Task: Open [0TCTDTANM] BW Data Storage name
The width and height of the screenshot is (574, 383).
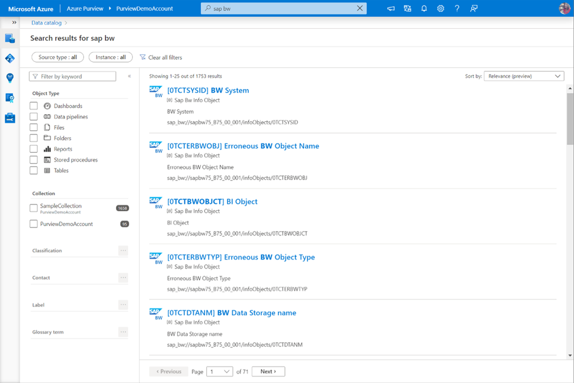Action: (x=232, y=313)
